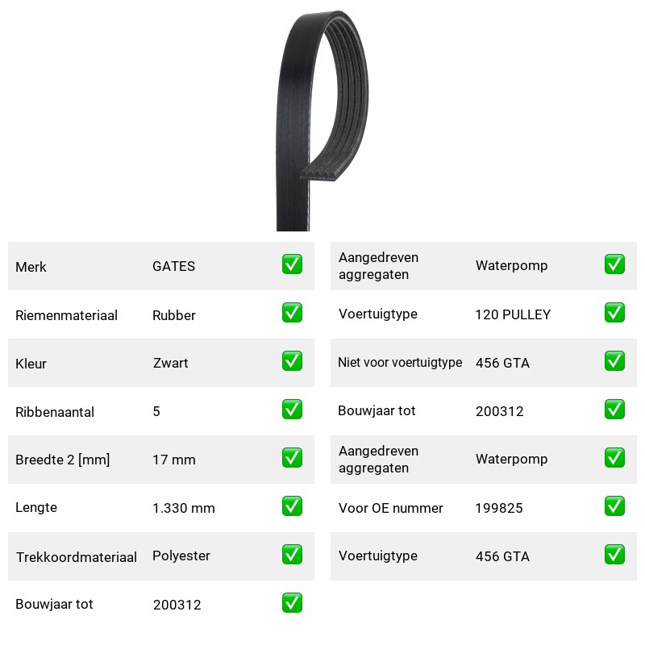Click the OE number 199825
This screenshot has height=645, width=645.
[x=499, y=508]
